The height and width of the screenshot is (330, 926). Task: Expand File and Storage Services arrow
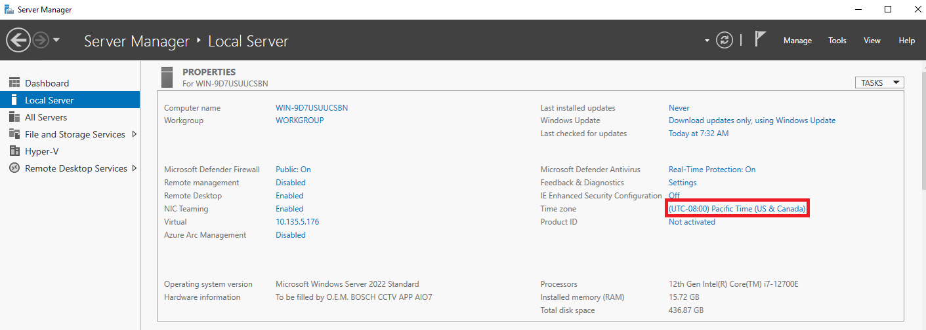(135, 134)
